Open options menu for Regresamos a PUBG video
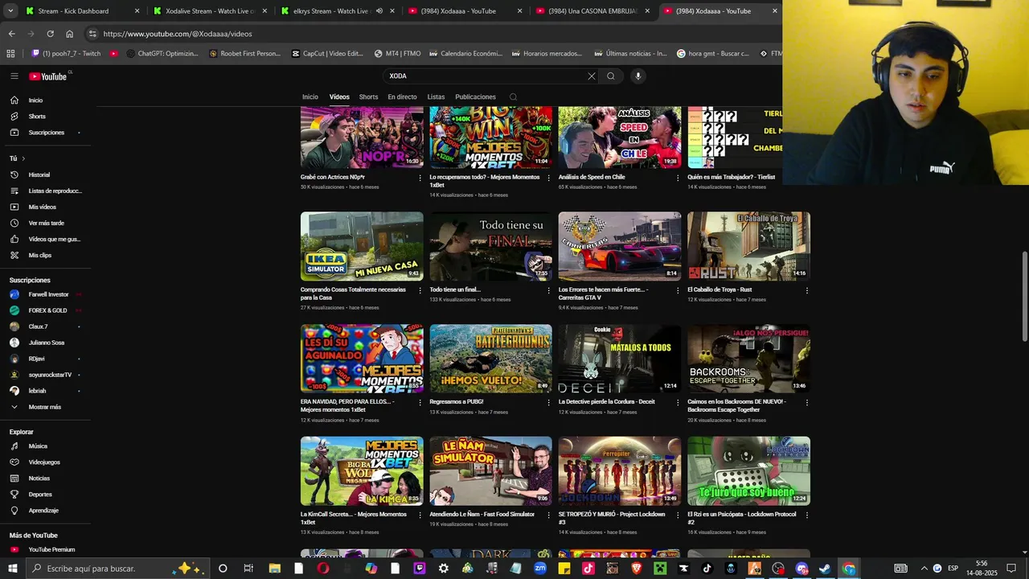Viewport: 1029px width, 579px height. tap(548, 402)
